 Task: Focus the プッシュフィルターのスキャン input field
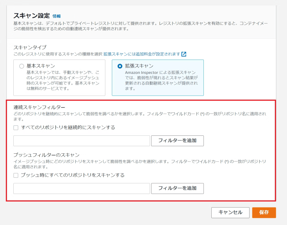82,189
